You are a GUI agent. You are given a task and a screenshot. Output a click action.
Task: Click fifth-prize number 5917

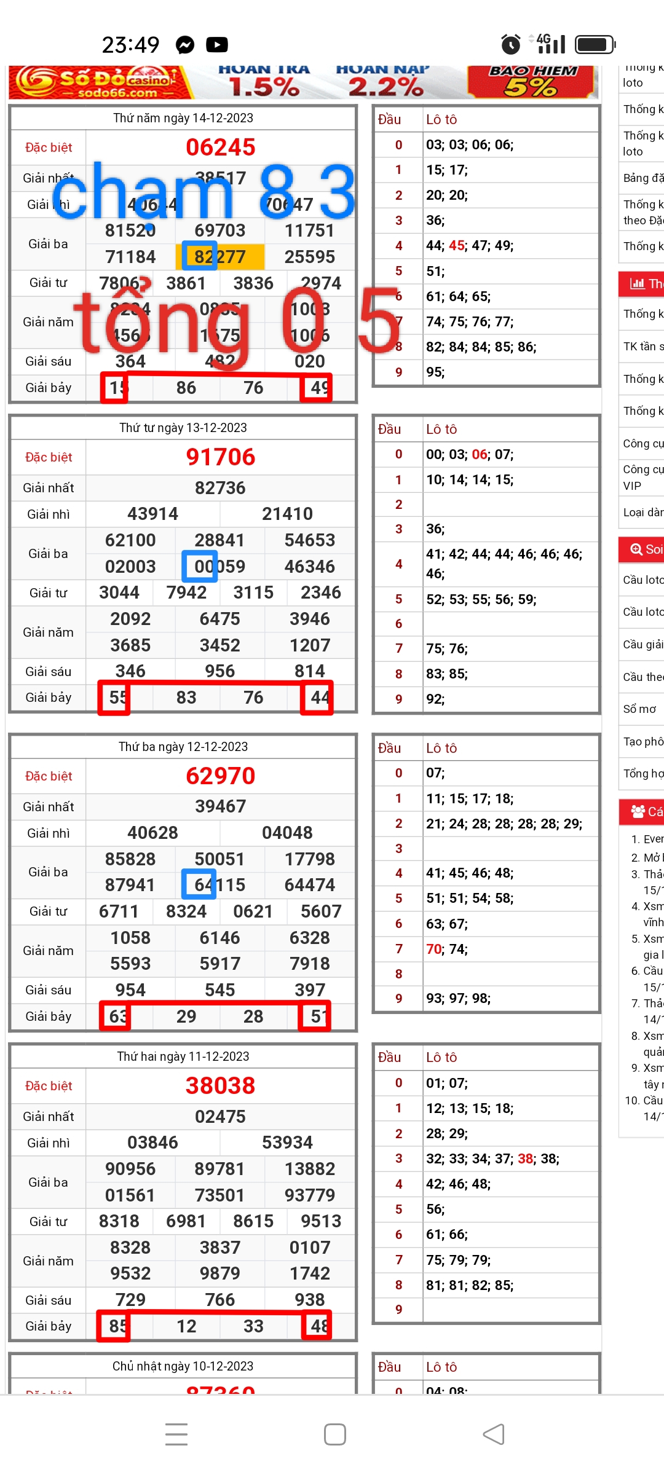(220, 964)
